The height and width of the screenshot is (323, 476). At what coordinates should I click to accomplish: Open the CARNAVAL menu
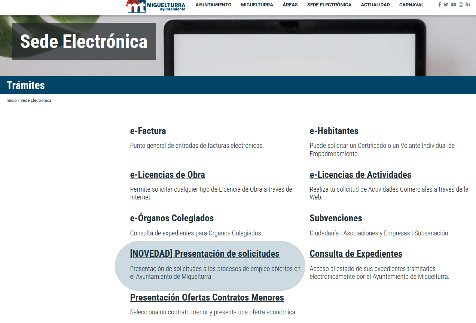[x=412, y=5]
